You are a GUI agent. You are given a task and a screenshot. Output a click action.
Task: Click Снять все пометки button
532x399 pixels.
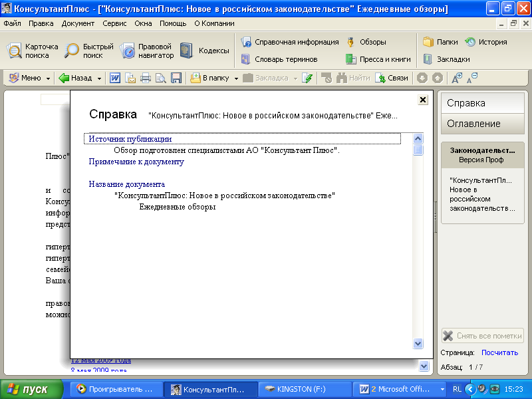click(x=483, y=336)
